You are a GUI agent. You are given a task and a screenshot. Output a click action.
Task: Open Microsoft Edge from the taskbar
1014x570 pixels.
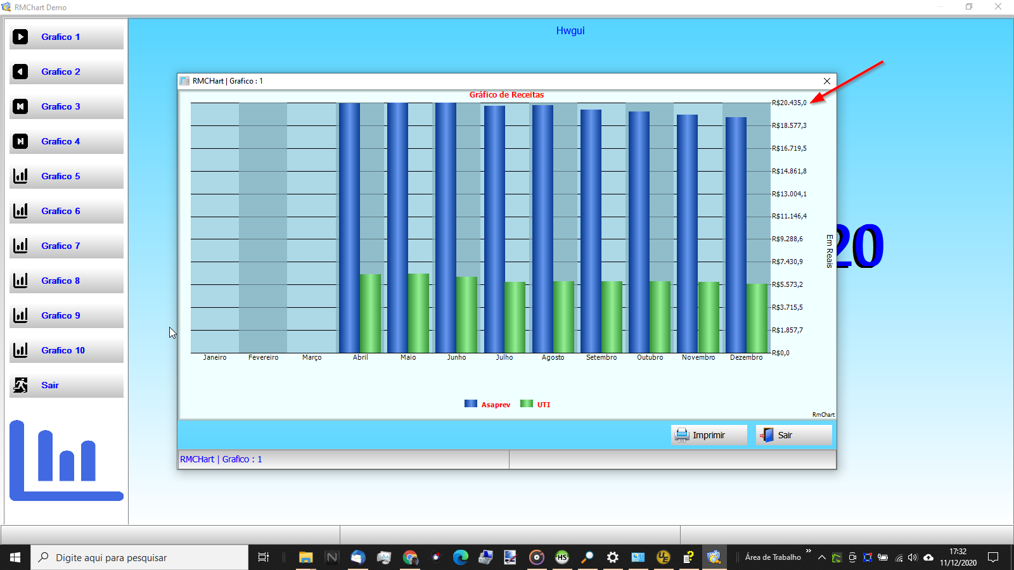pos(461,557)
